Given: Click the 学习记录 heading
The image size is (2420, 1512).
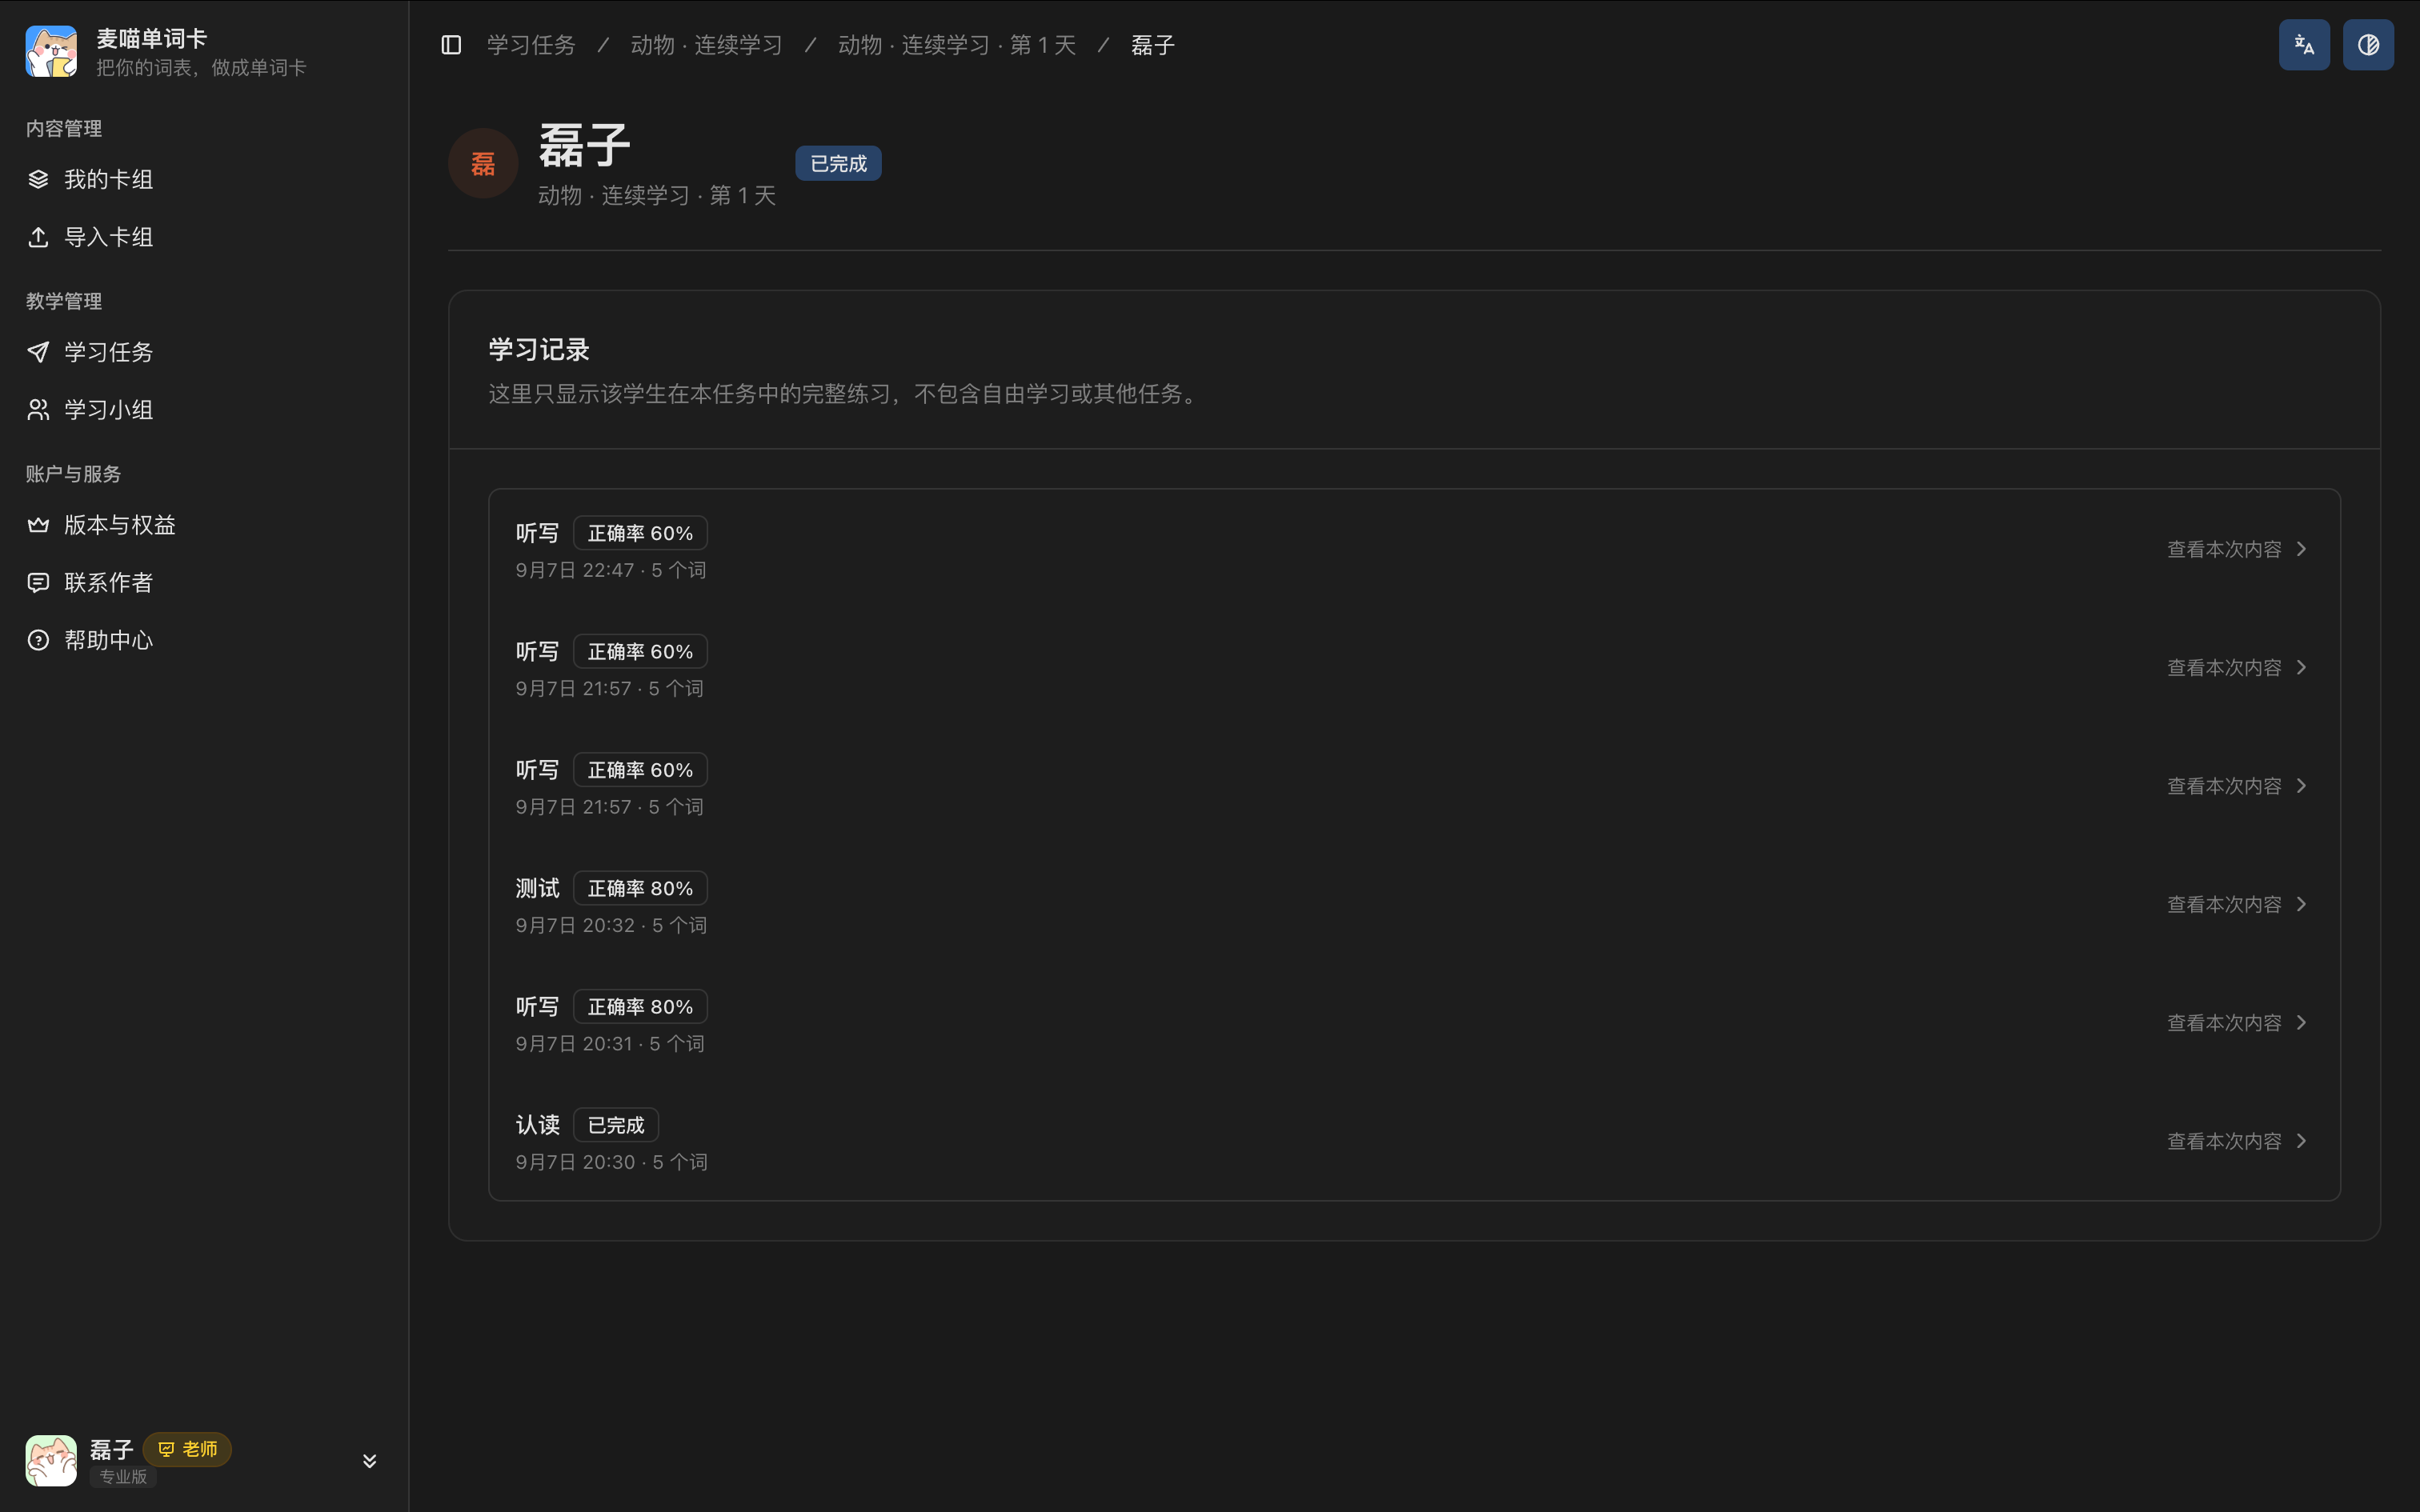Looking at the screenshot, I should tap(539, 350).
